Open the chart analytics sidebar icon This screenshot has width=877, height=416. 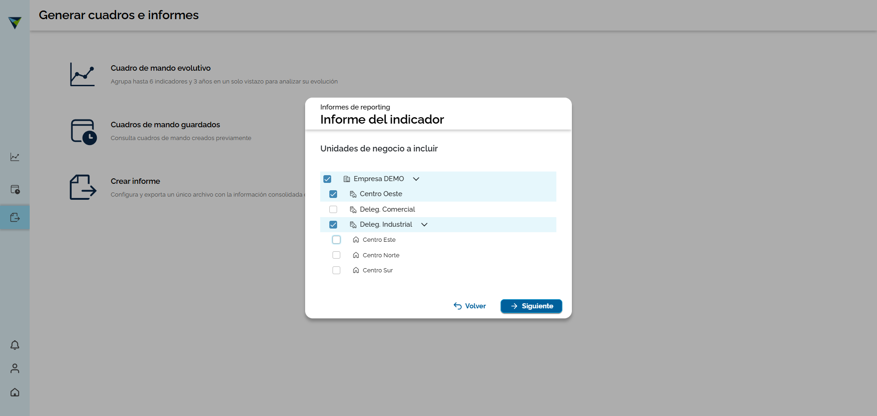[15, 157]
